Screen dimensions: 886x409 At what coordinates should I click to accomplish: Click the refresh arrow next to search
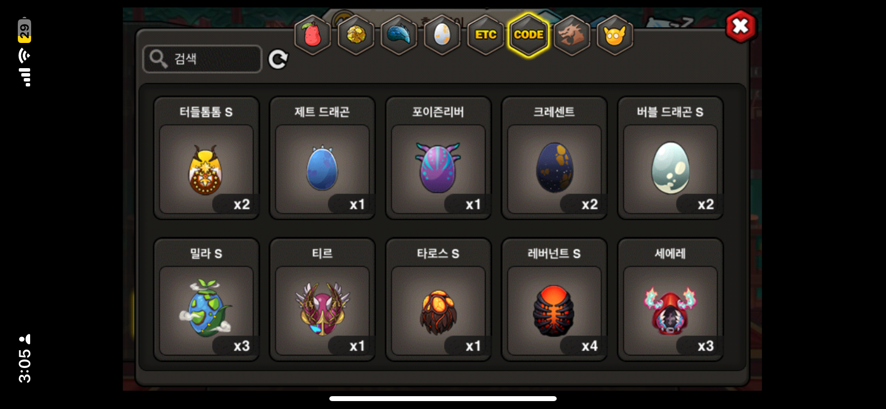coord(278,59)
